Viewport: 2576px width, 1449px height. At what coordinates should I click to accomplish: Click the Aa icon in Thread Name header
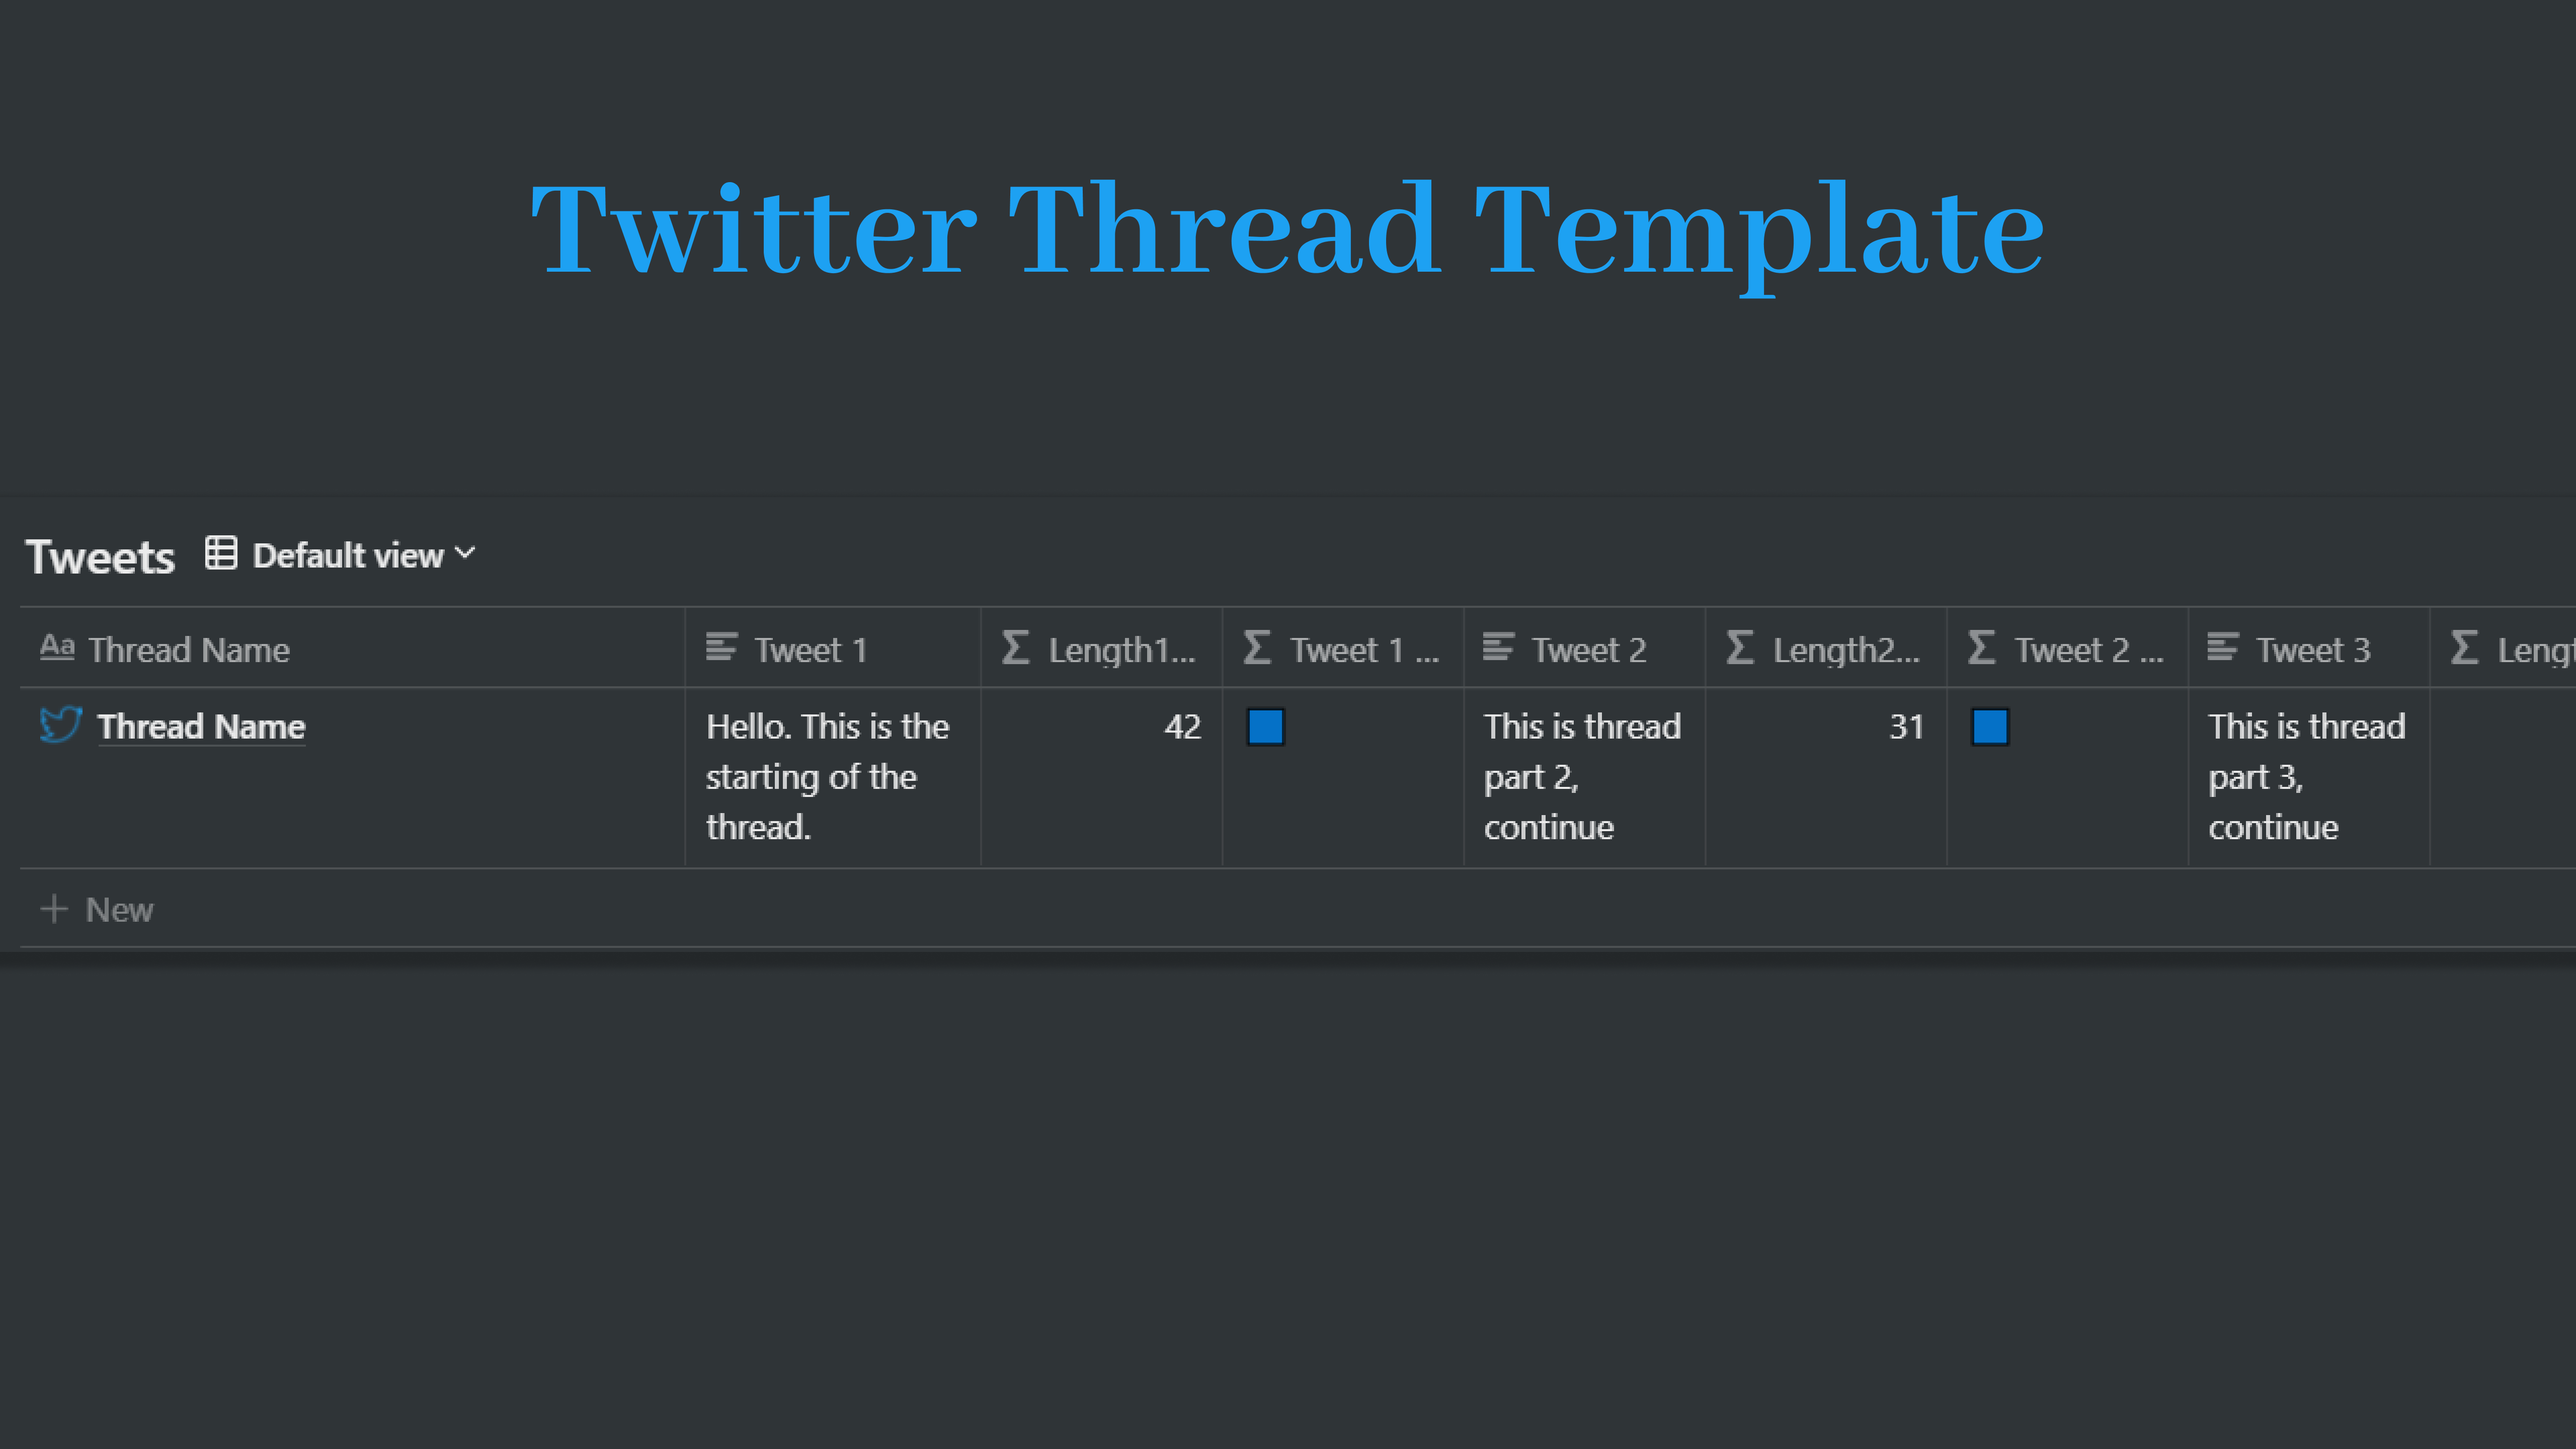[57, 647]
